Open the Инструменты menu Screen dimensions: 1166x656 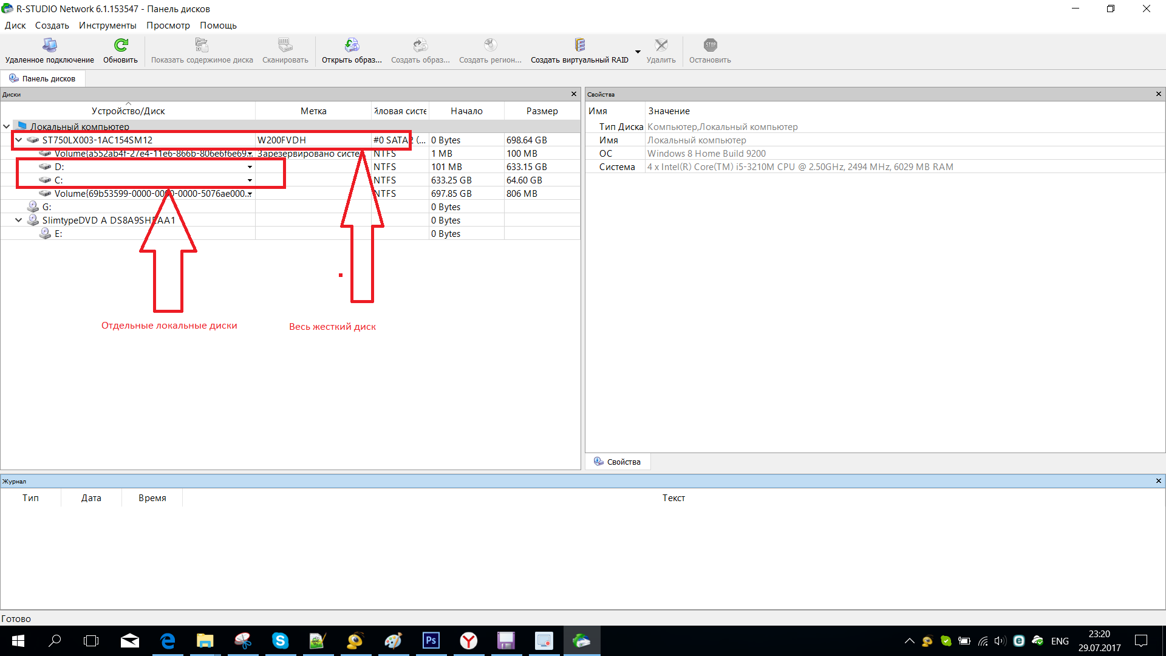tap(107, 26)
